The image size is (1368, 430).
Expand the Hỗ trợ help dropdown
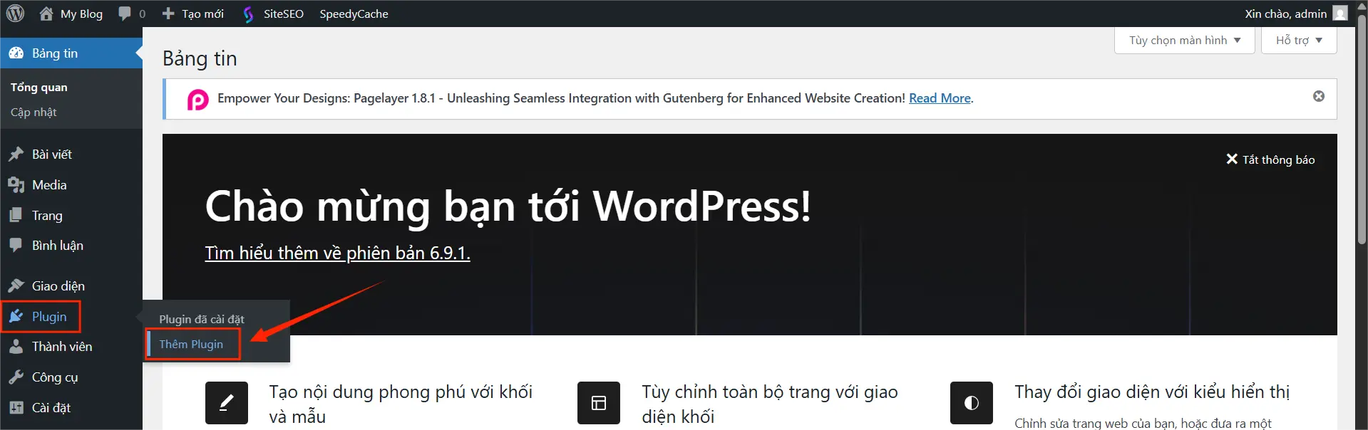pos(1298,41)
